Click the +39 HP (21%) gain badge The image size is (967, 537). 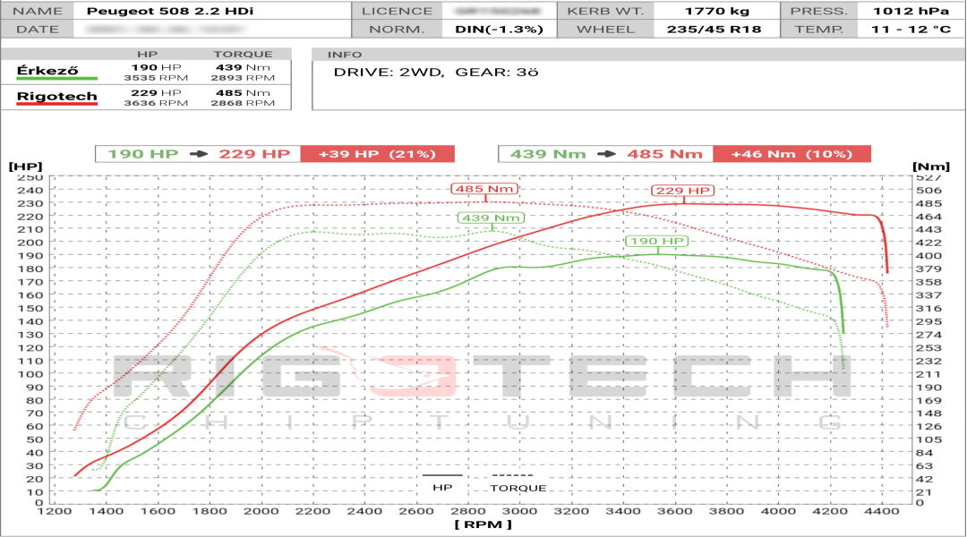pos(378,152)
